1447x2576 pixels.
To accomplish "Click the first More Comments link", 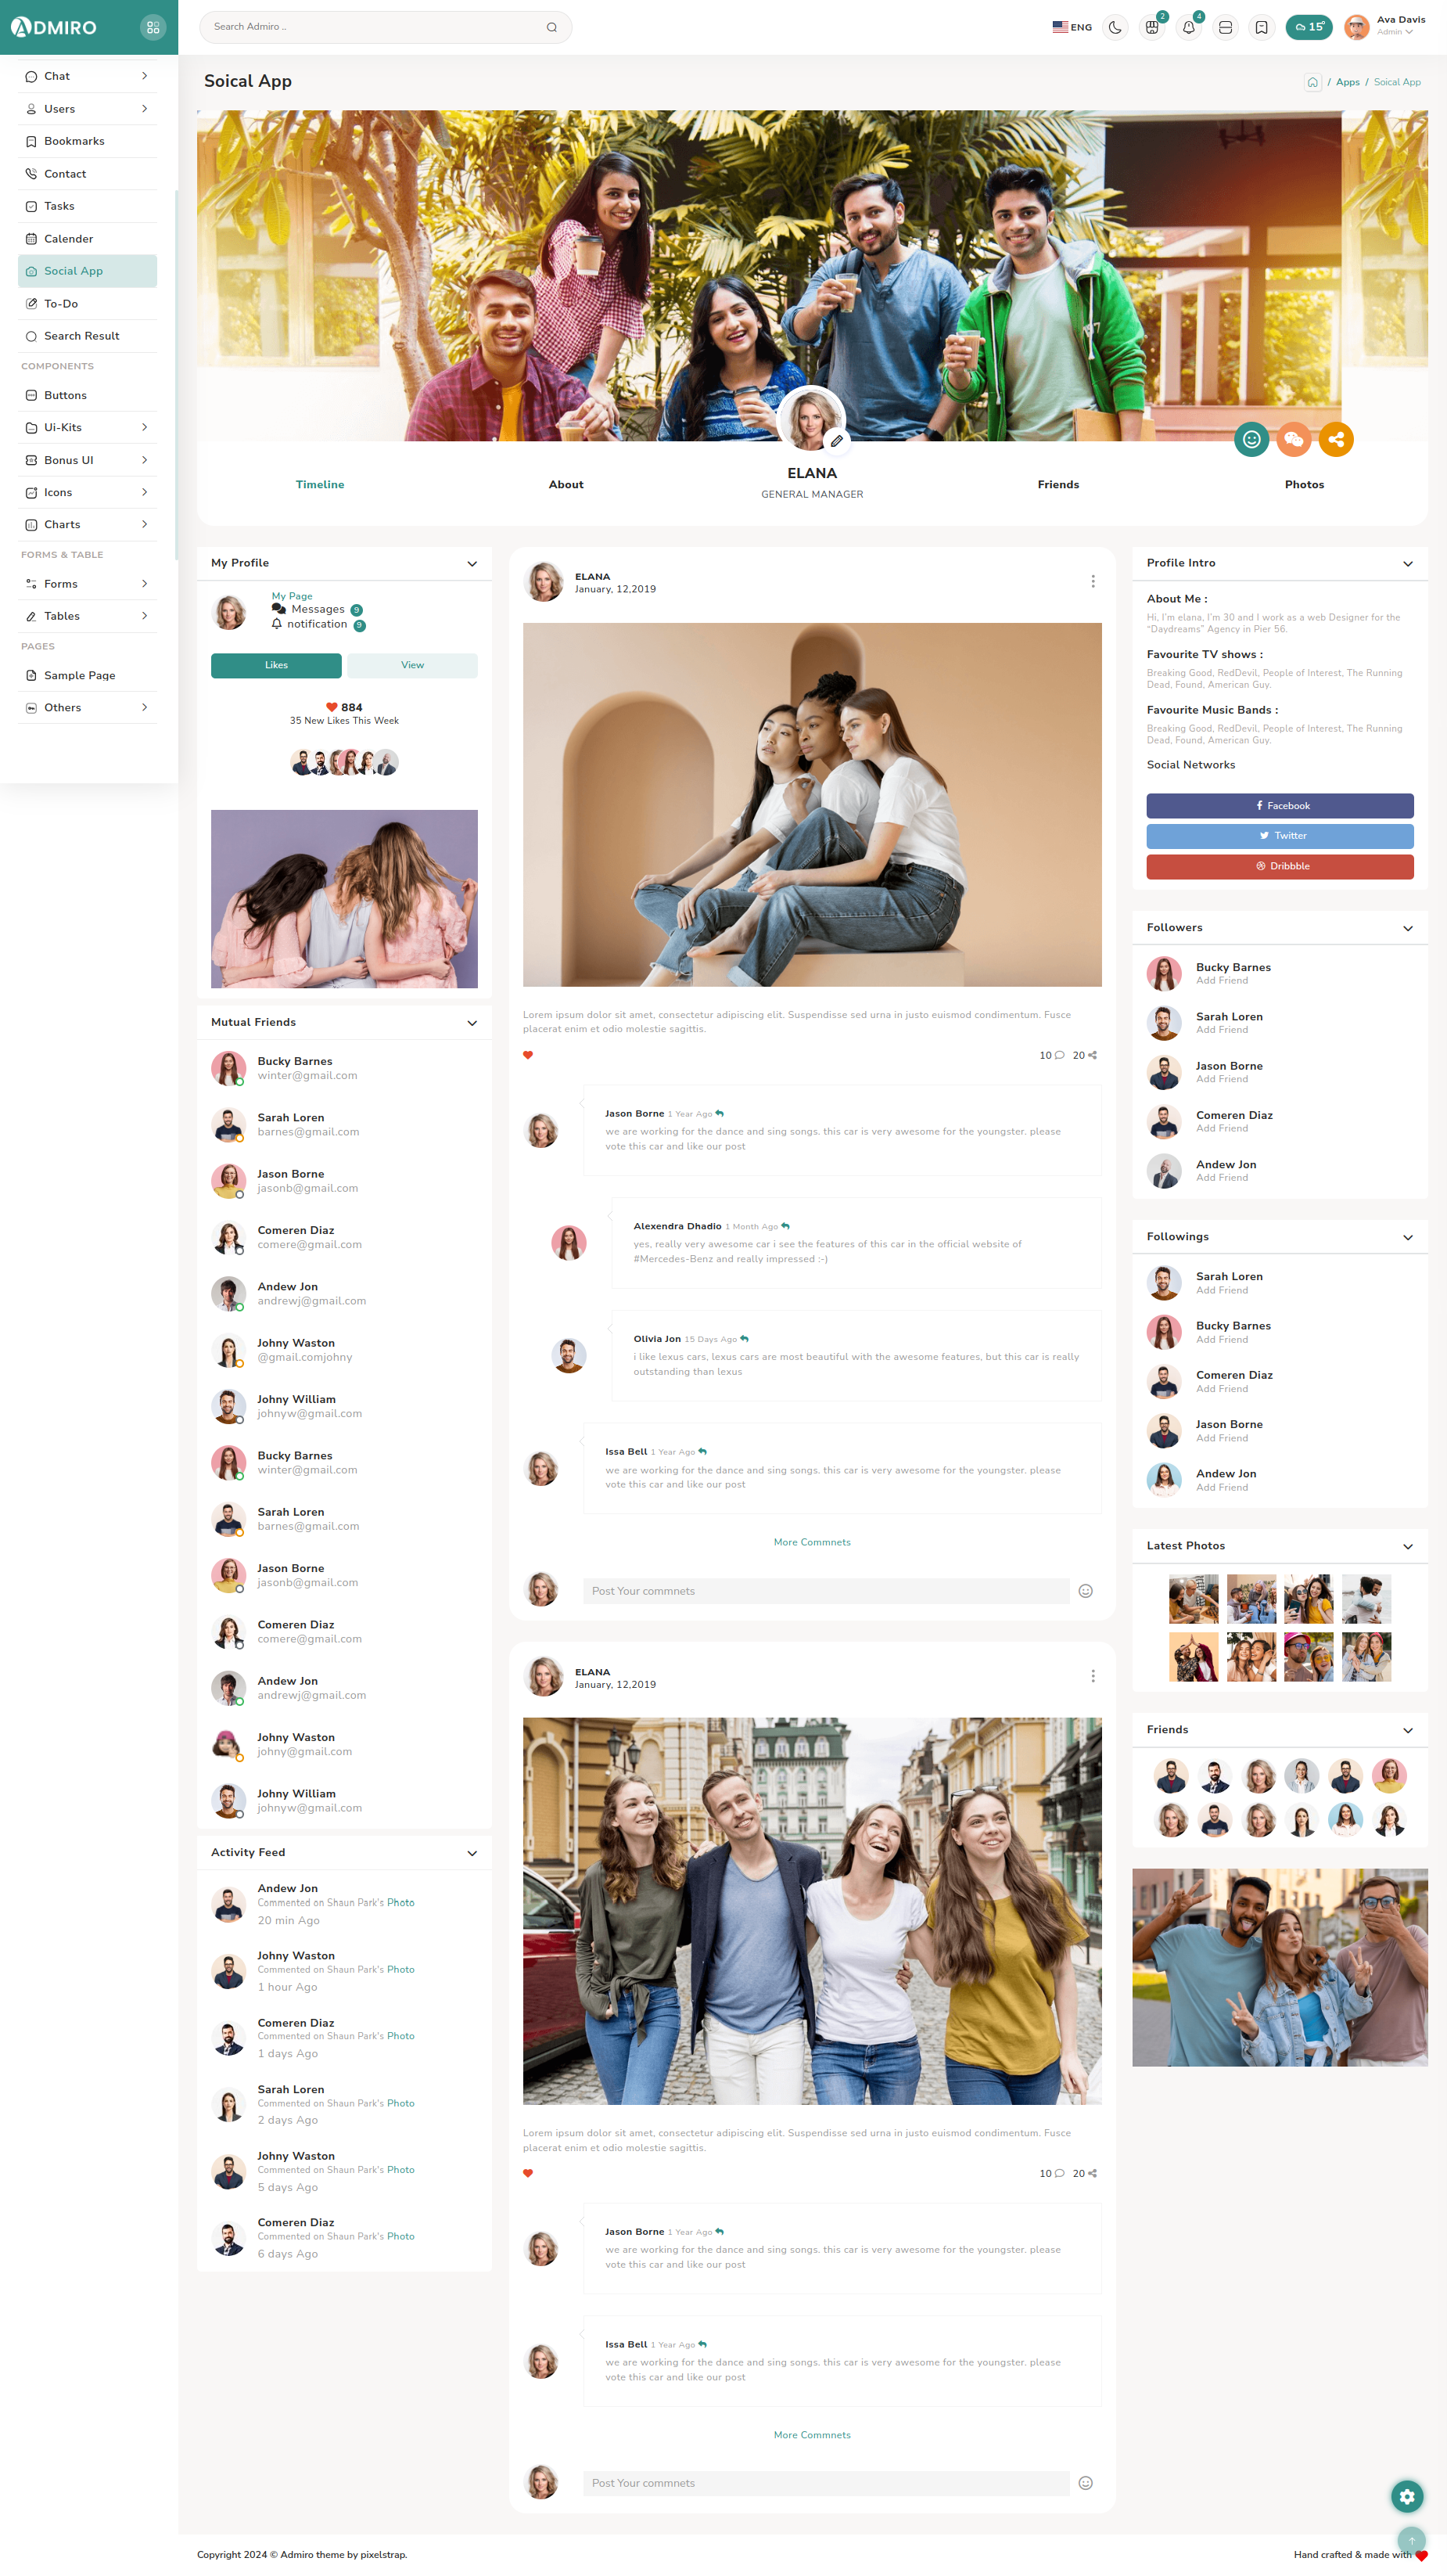I will [811, 1542].
